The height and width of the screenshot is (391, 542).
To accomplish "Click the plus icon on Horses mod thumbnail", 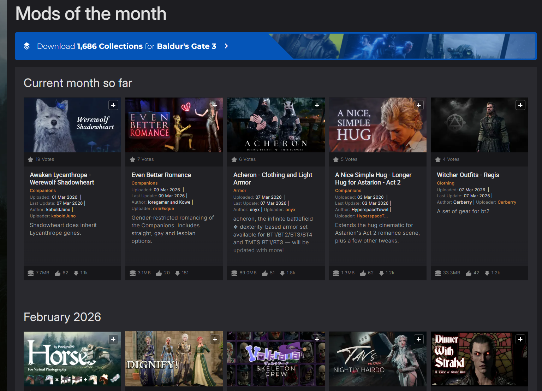I will coord(113,339).
